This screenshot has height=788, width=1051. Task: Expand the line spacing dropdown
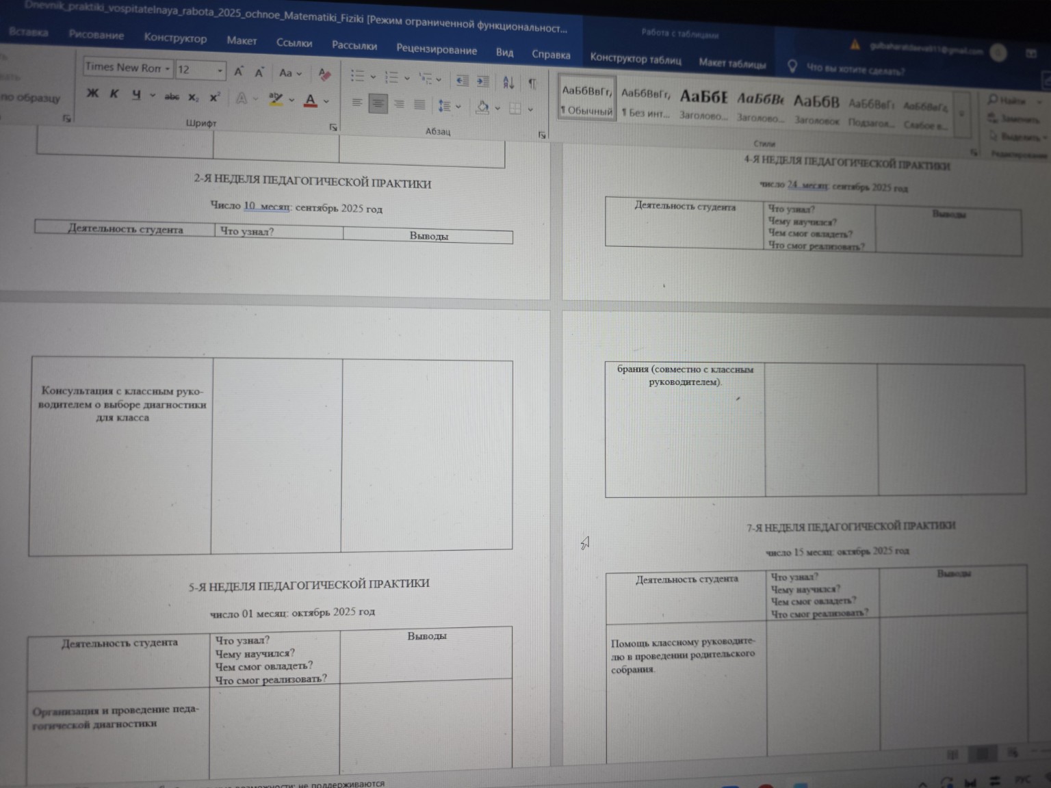458,107
